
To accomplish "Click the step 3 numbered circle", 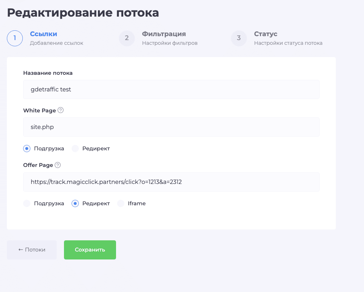I will pos(239,39).
